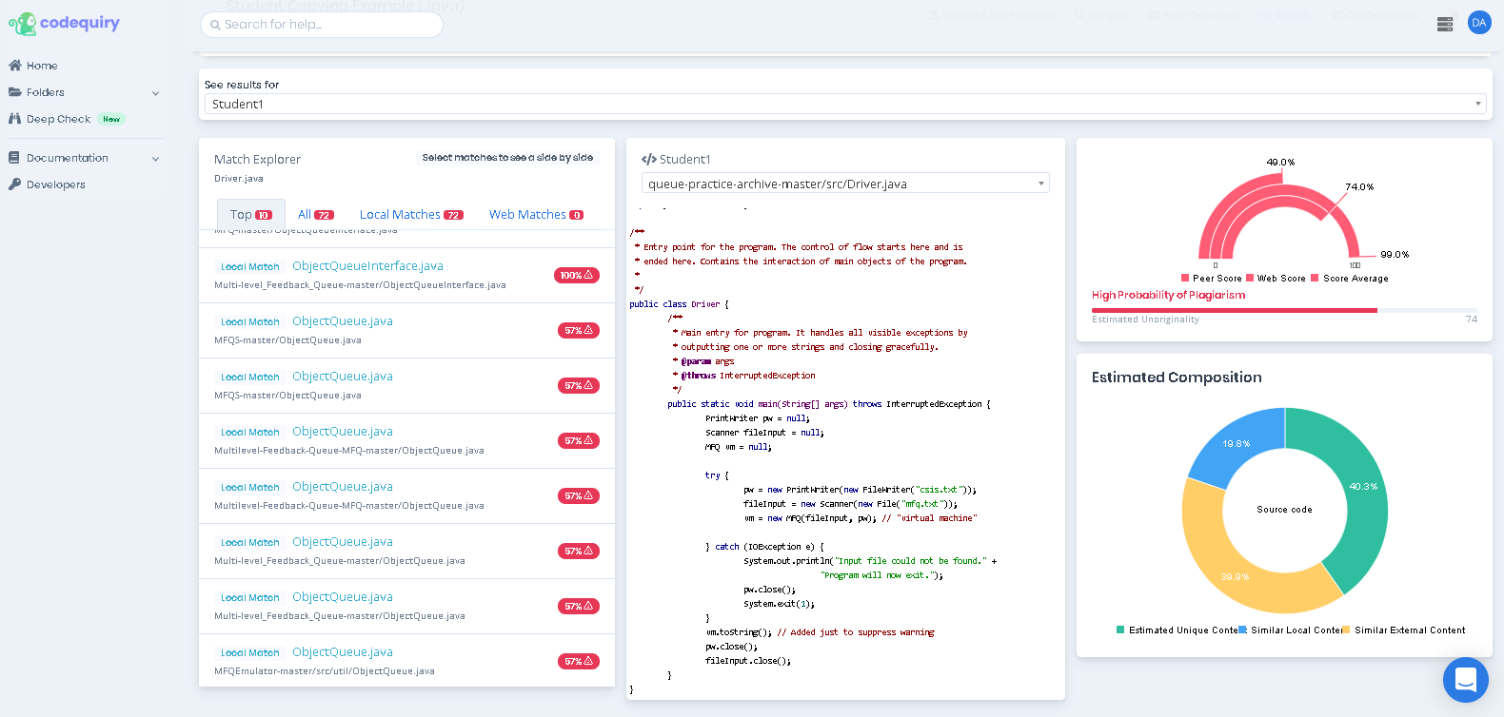Click the server stack icon in header
1504x717 pixels.
coord(1445,24)
